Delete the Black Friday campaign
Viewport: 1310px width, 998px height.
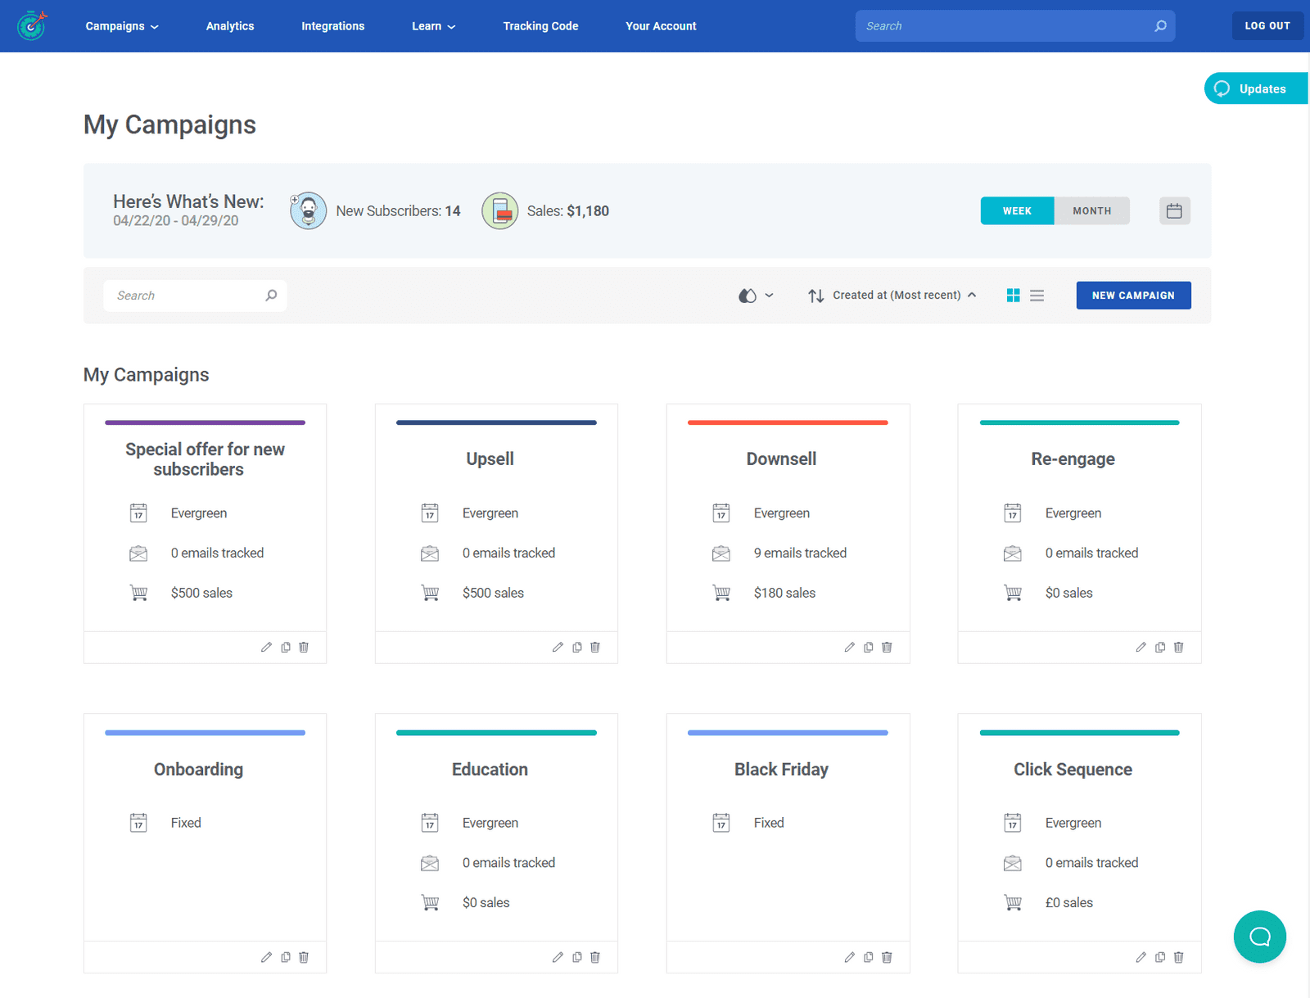click(x=887, y=957)
